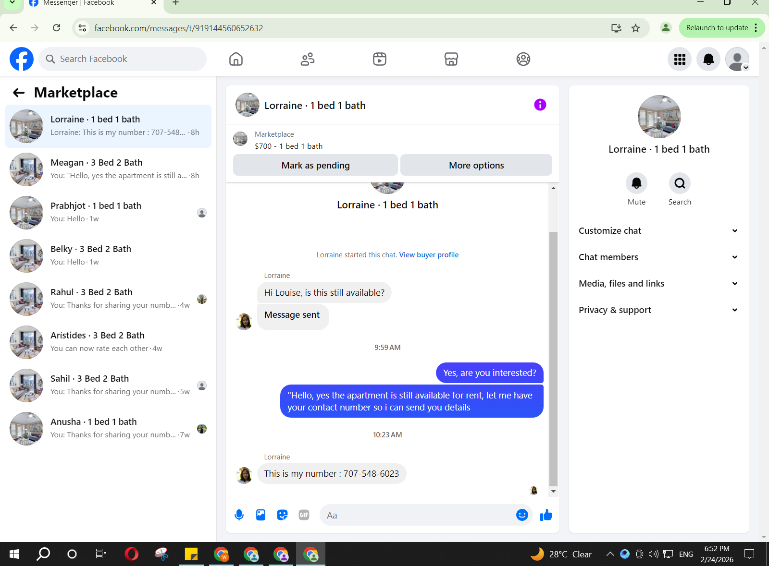
Task: Open Chrome profile icon
Action: [x=666, y=28]
